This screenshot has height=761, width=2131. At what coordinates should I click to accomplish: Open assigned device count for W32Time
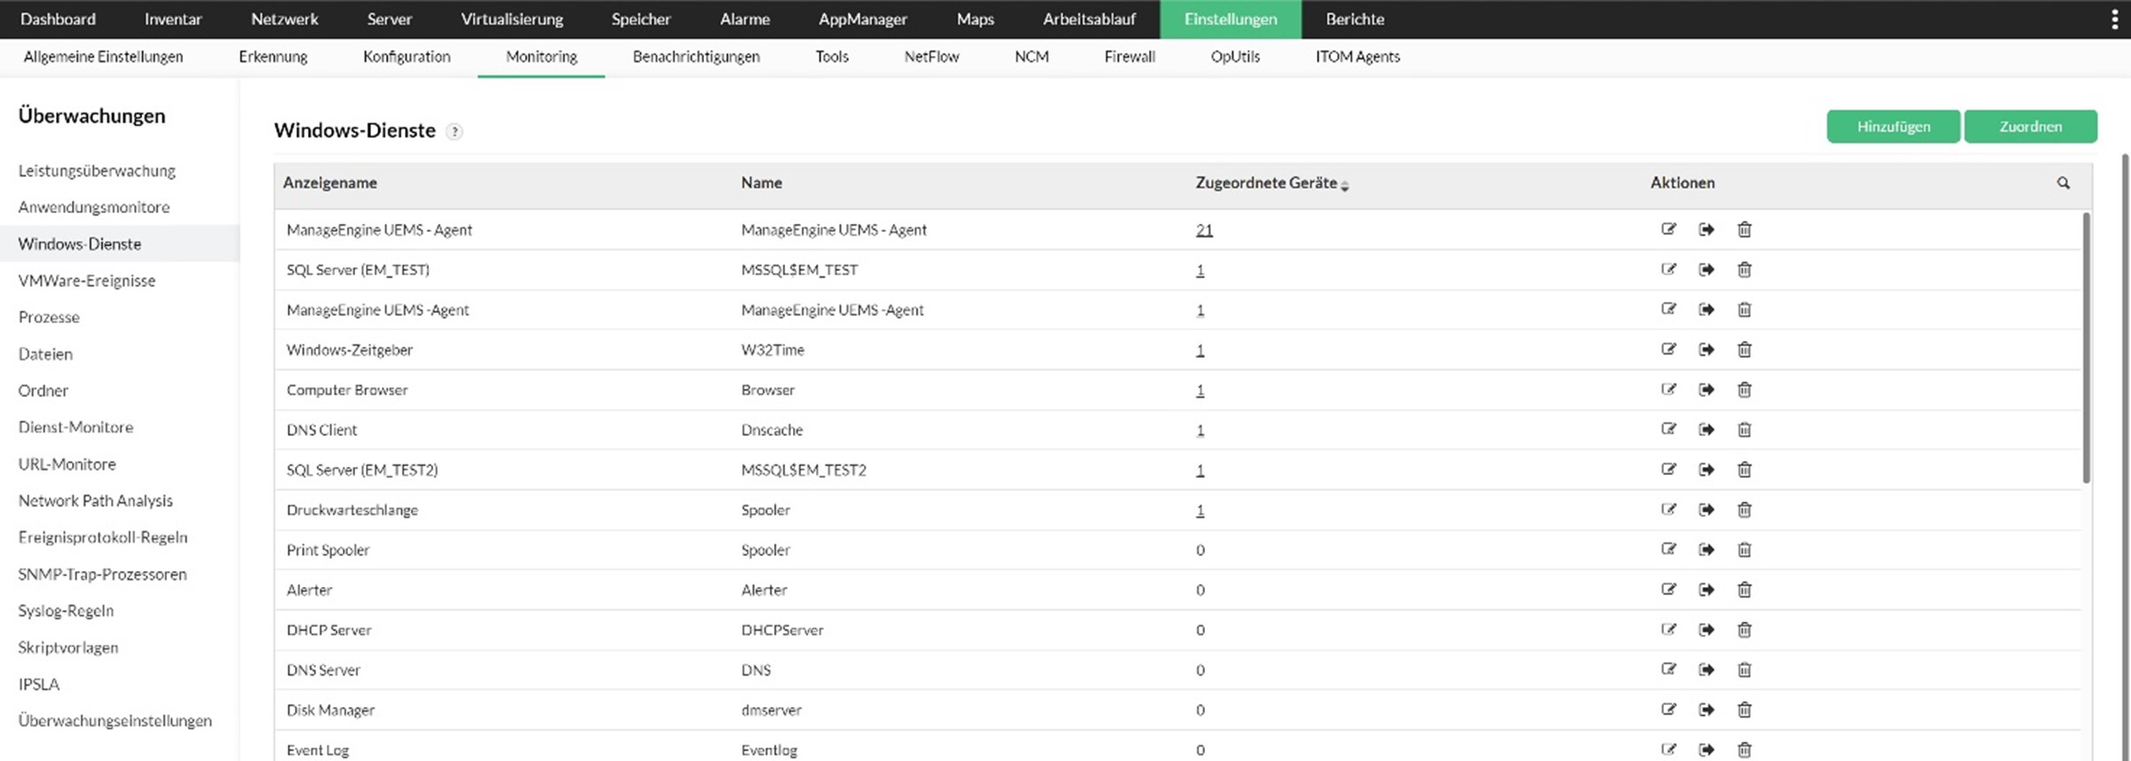(1200, 350)
